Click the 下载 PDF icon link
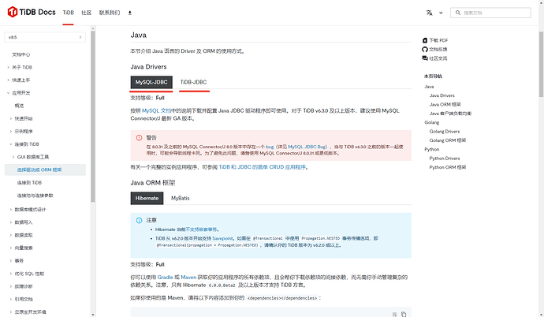544x317 pixels. (x=426, y=40)
